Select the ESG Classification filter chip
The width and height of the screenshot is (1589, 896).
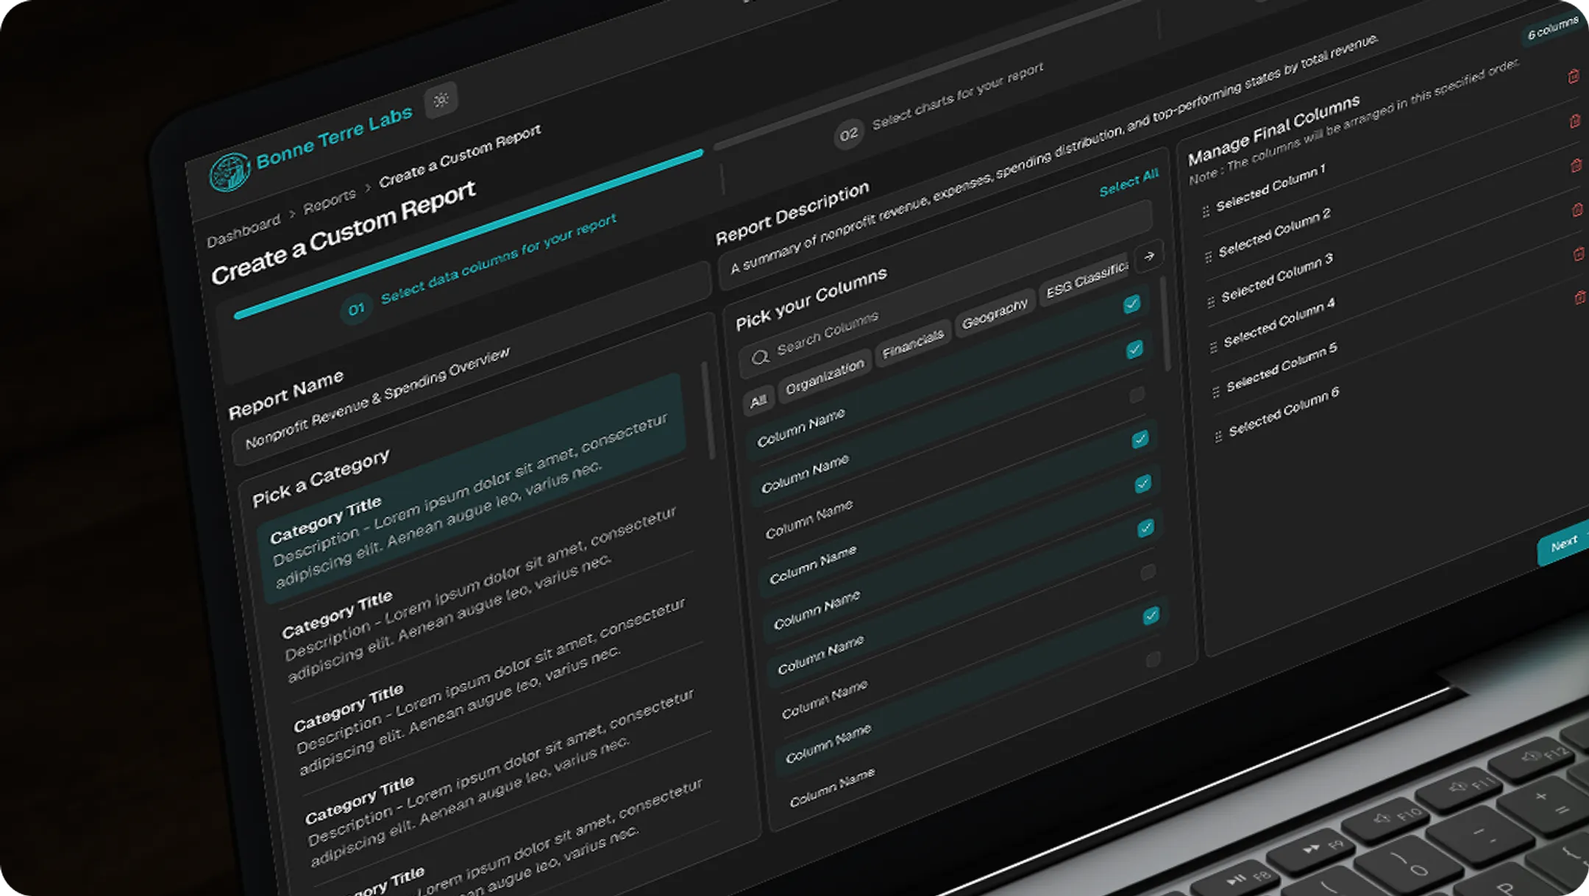(1085, 279)
